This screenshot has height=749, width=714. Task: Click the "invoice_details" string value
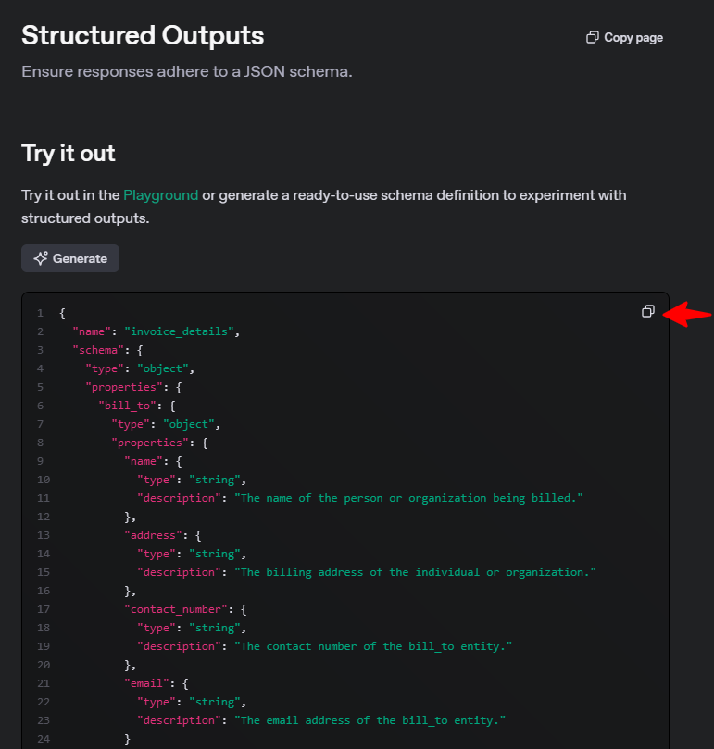coord(180,331)
